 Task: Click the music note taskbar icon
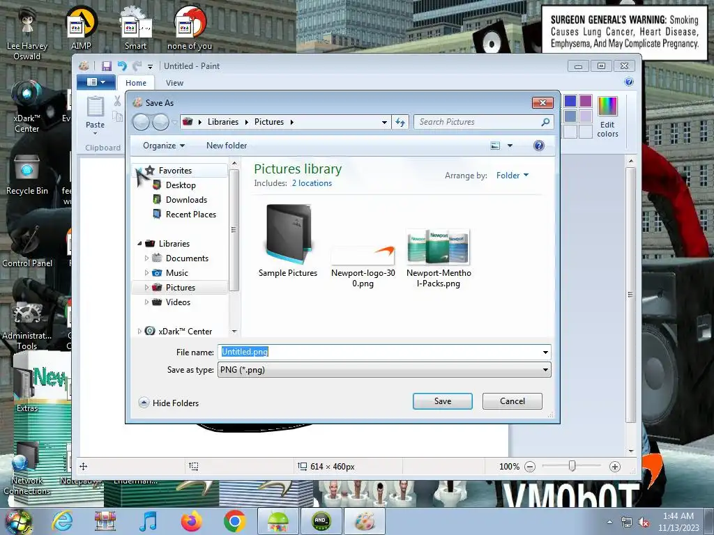(x=149, y=521)
